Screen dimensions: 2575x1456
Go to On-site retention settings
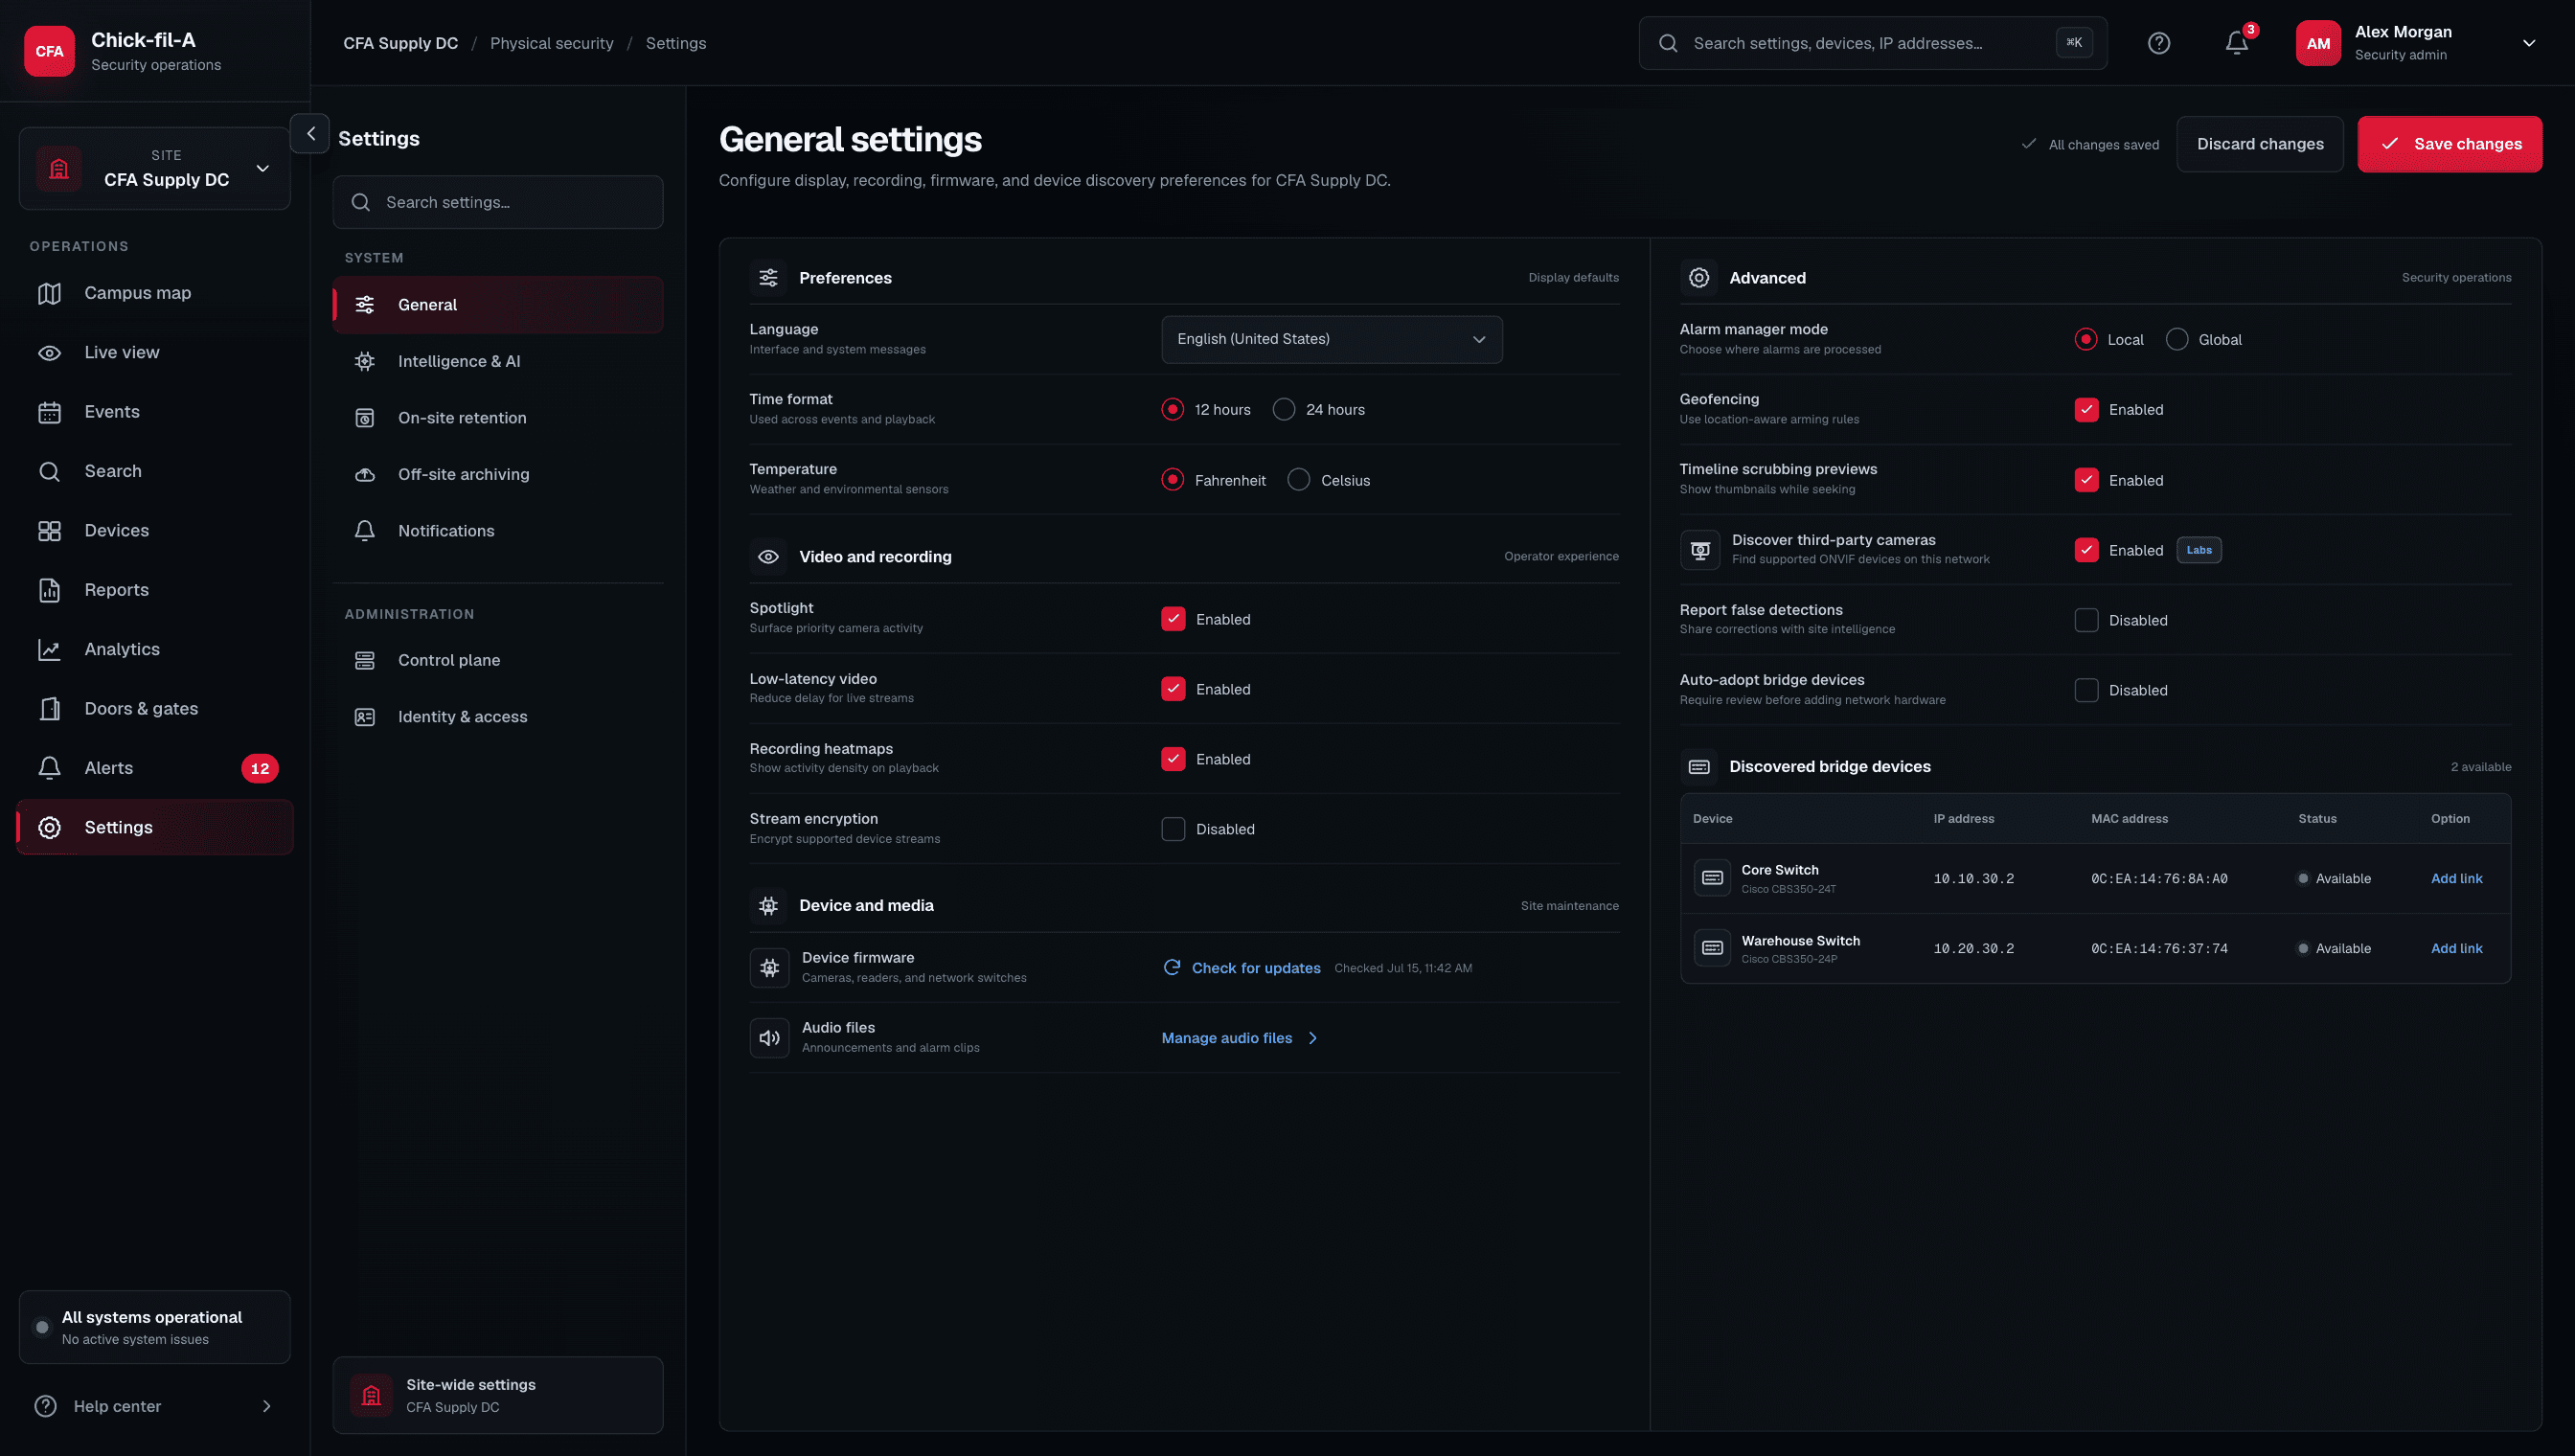[497, 418]
